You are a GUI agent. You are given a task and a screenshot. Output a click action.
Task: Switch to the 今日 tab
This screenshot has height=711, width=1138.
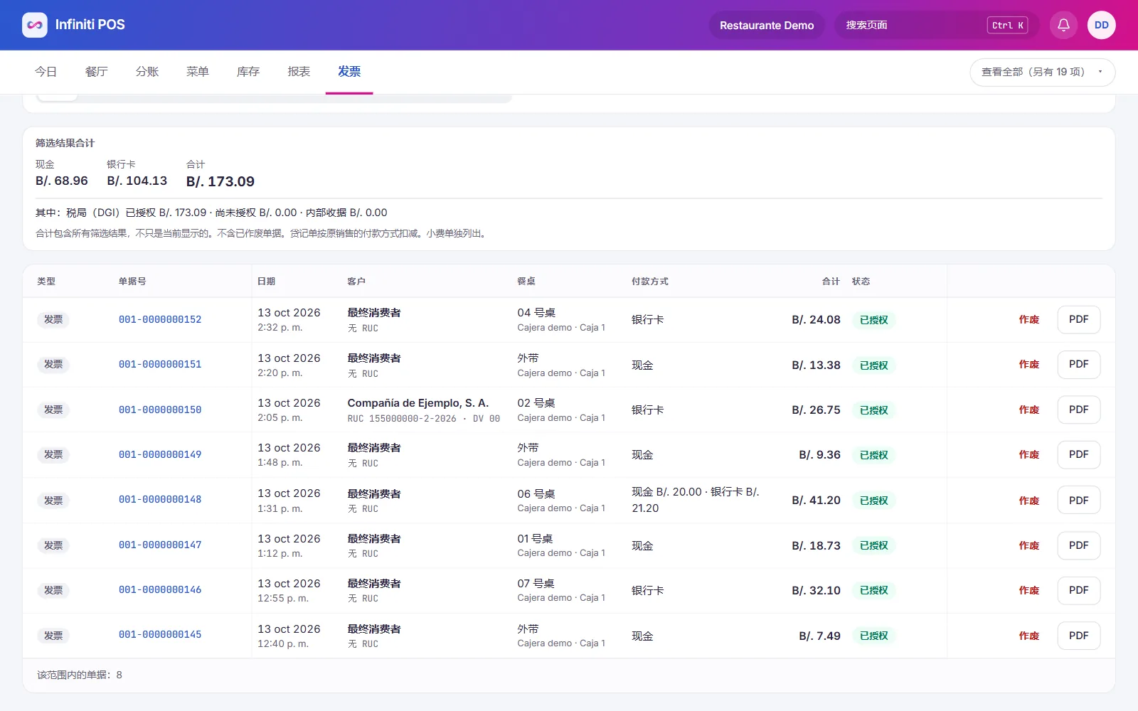(x=46, y=72)
